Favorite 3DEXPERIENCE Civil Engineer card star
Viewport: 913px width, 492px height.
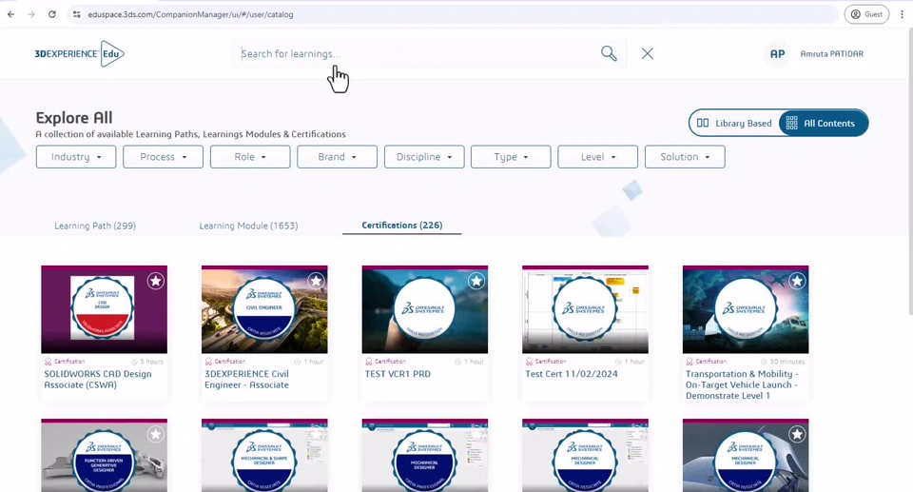pos(316,281)
